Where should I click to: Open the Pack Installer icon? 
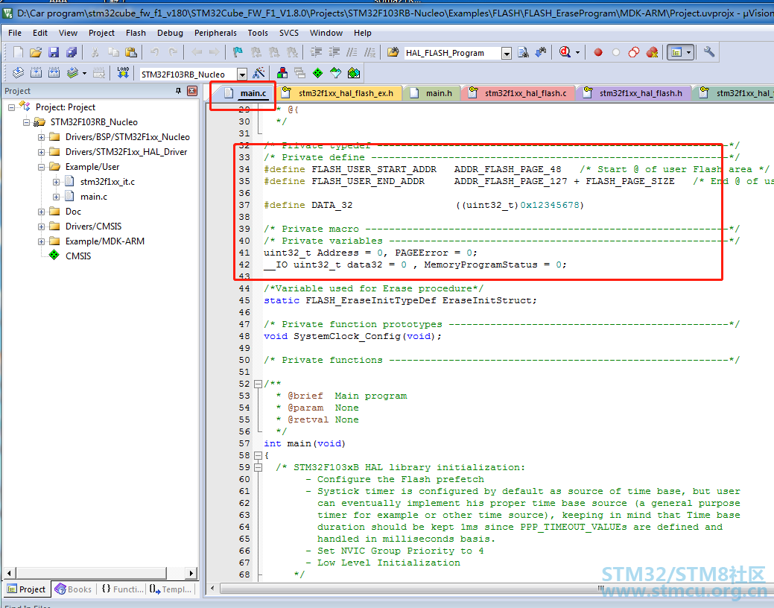353,73
